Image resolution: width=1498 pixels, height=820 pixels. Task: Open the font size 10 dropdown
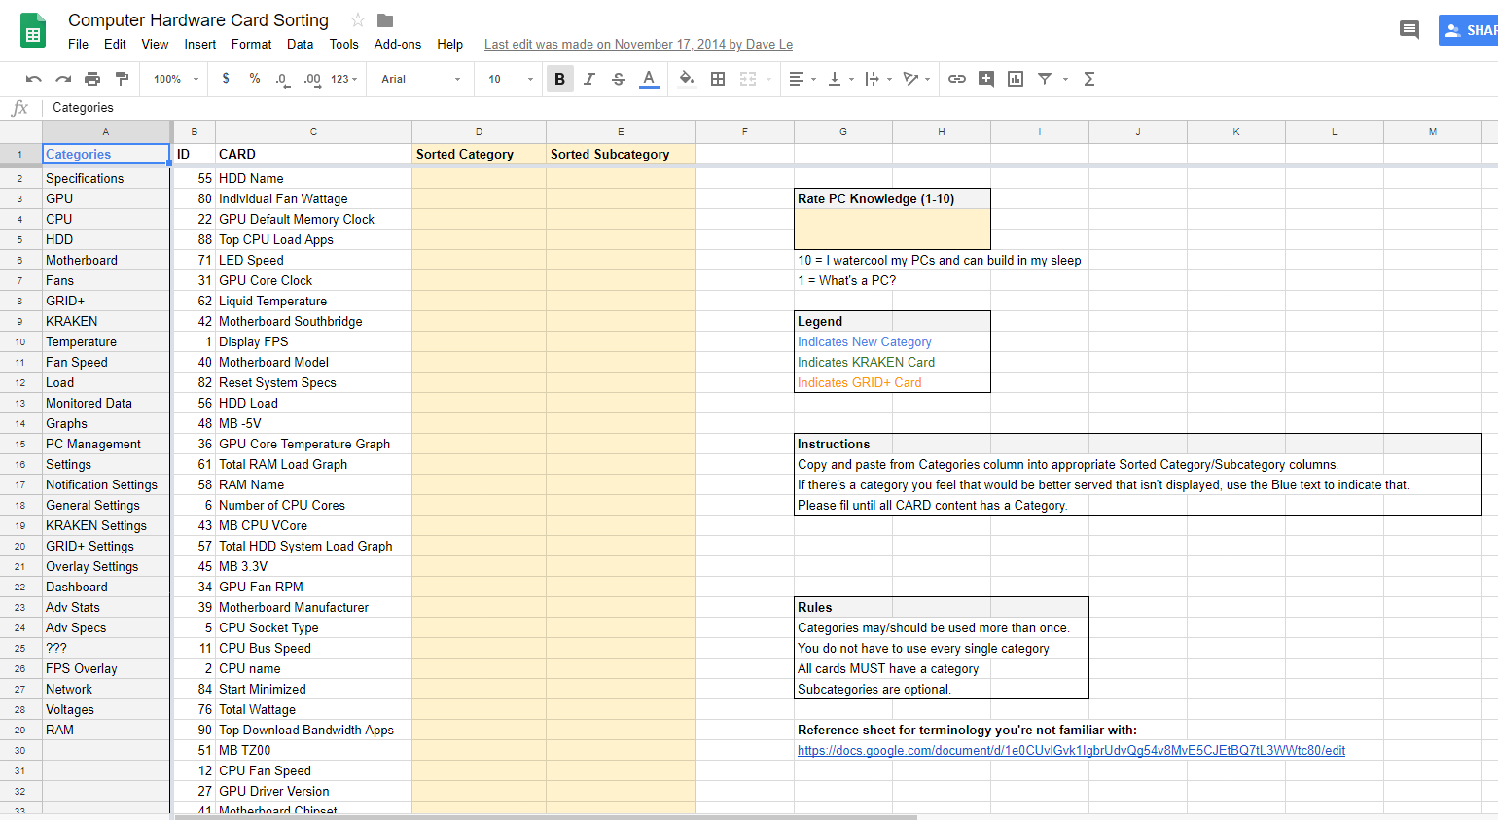(511, 79)
